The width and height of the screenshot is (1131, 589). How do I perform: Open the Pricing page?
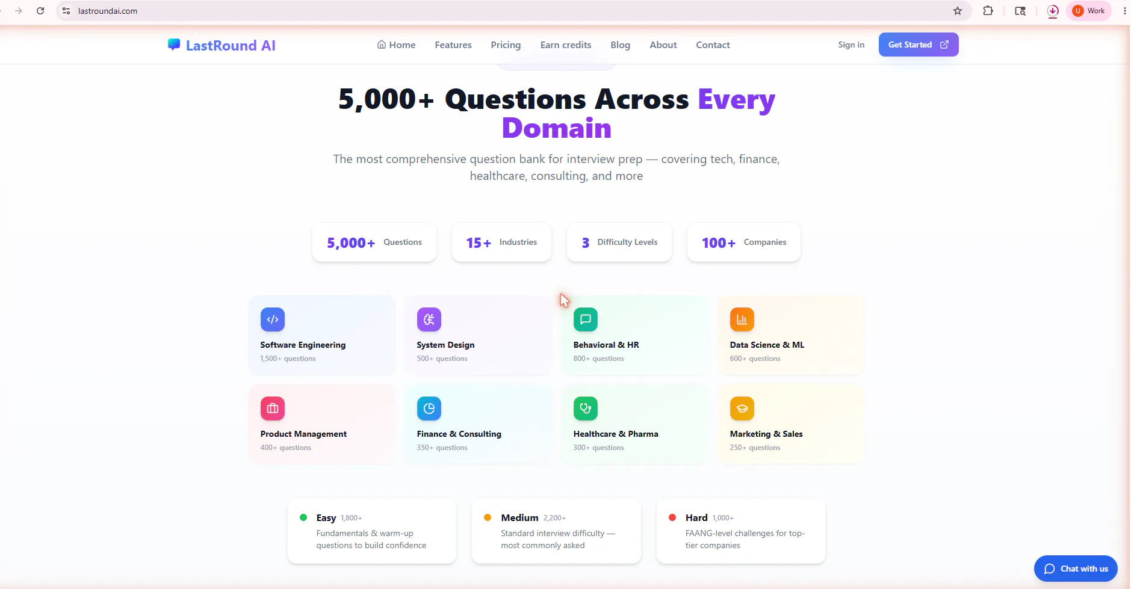tap(506, 45)
